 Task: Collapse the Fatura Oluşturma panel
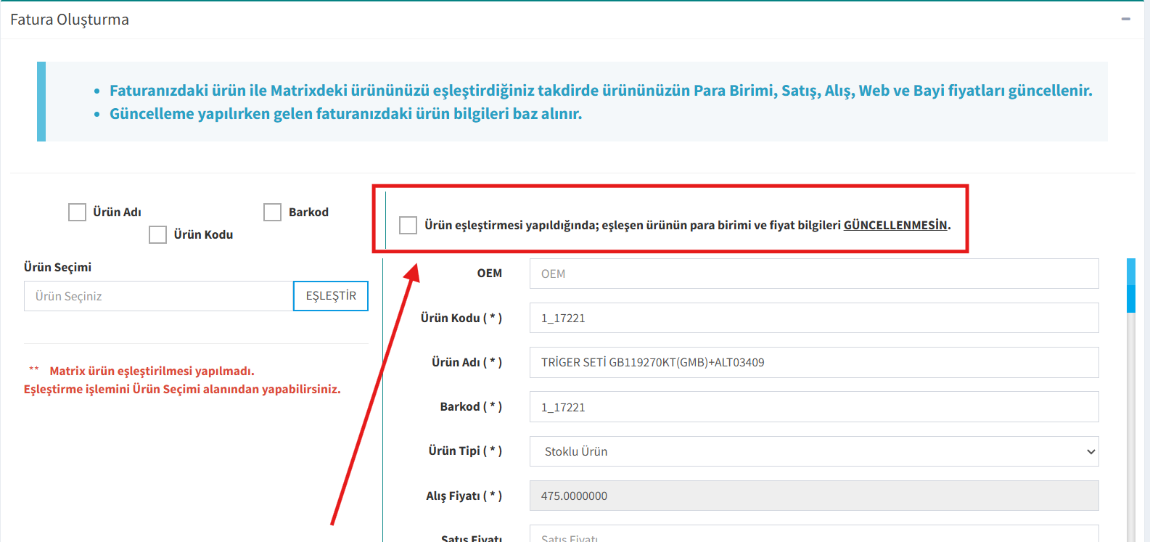coord(1125,19)
